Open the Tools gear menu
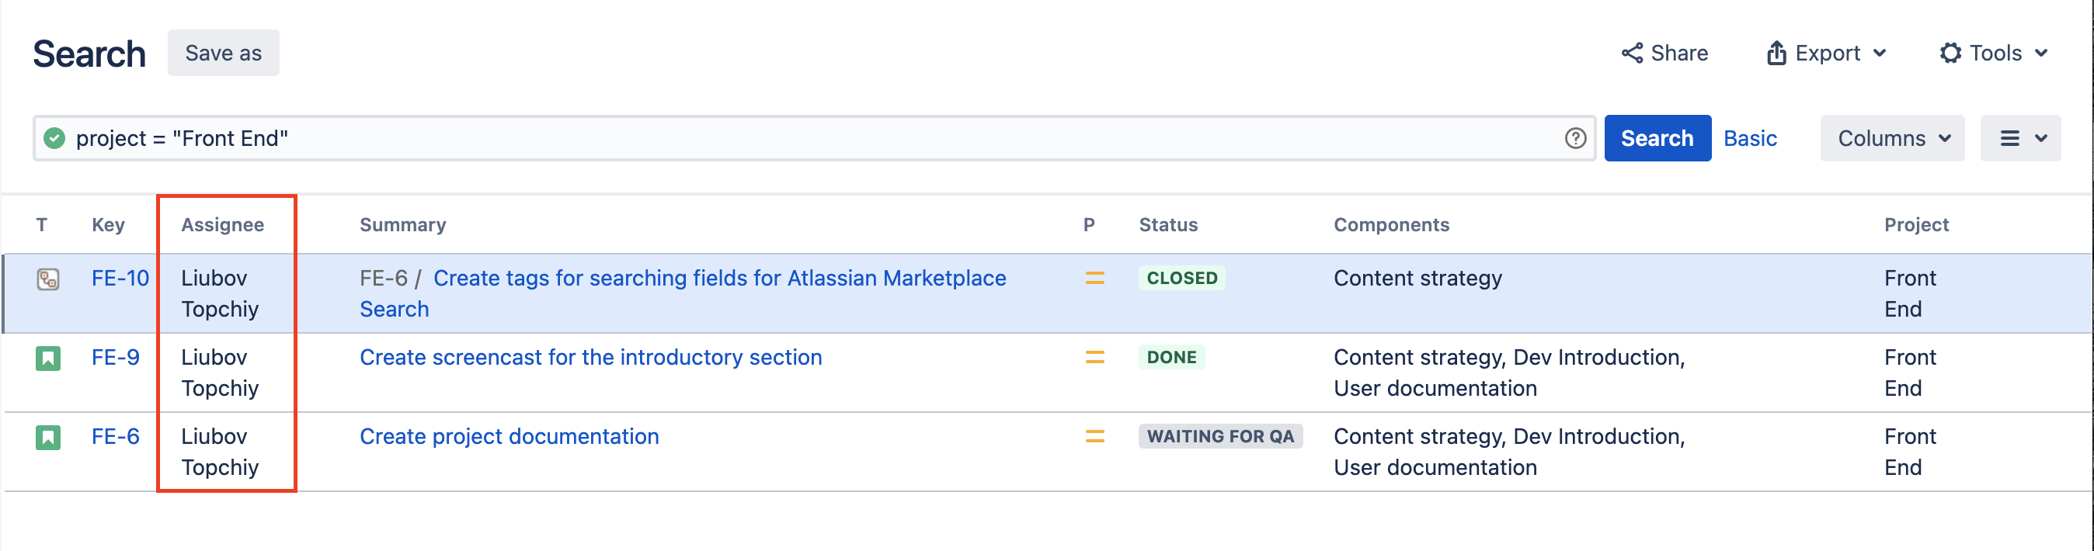This screenshot has height=551, width=2094. 1993,54
